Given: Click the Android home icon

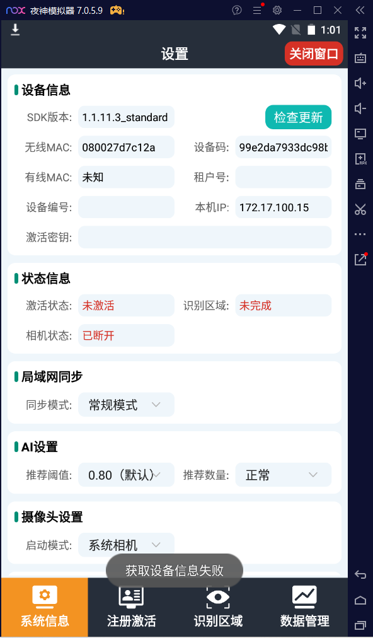Looking at the screenshot, I should [360, 600].
